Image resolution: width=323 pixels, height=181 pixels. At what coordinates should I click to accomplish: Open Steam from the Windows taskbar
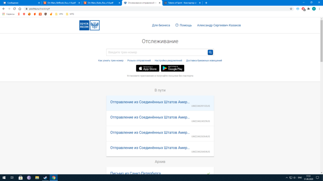pos(45,177)
